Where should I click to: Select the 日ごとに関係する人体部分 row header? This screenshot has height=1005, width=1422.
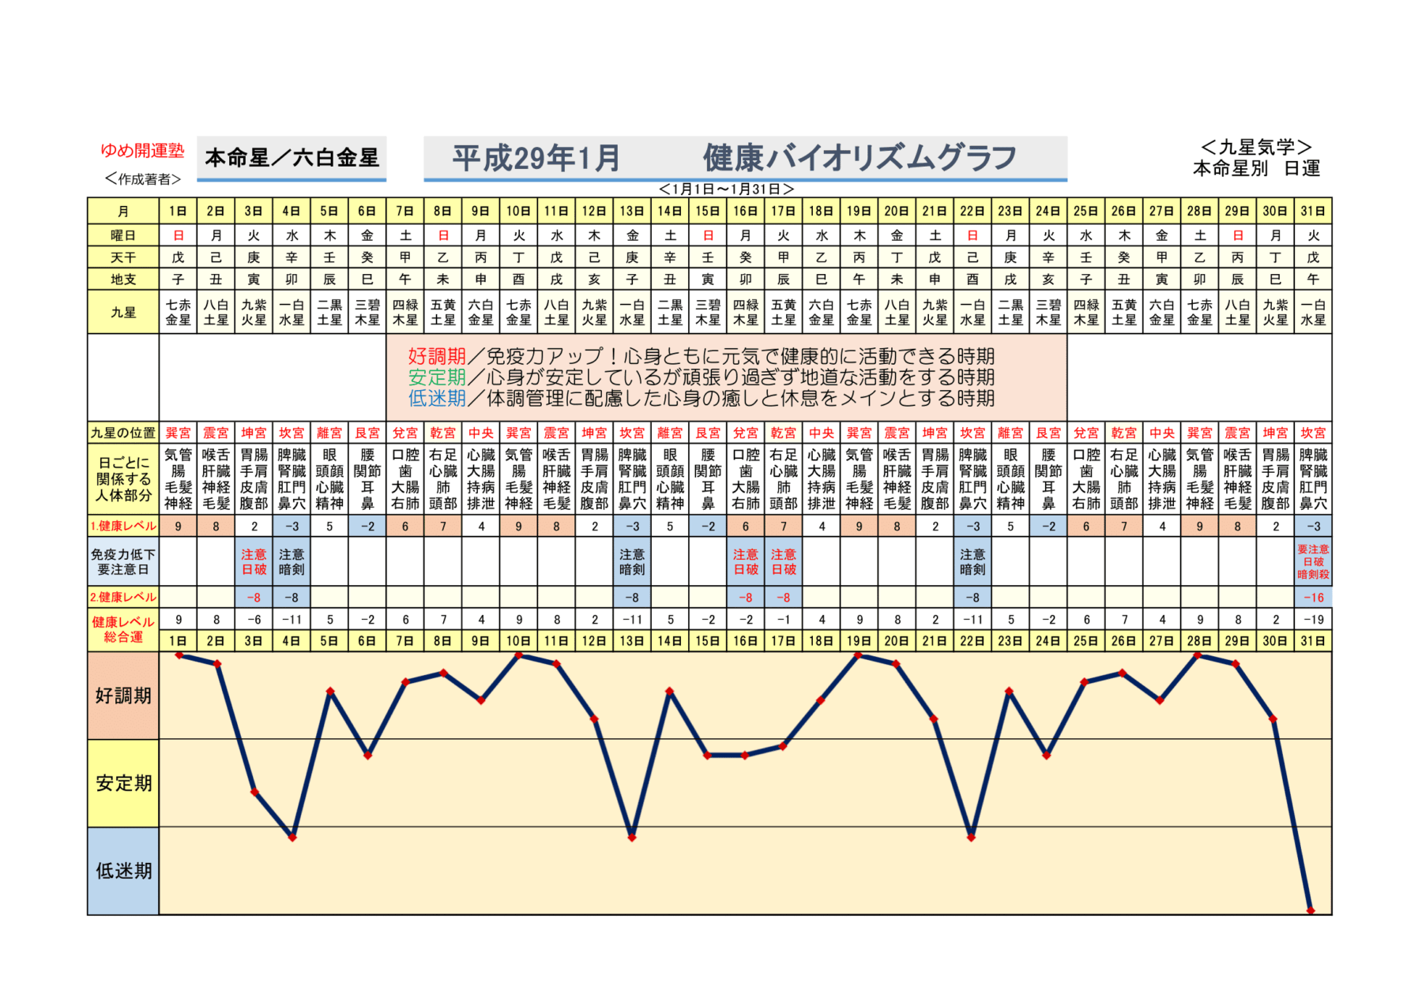123,479
